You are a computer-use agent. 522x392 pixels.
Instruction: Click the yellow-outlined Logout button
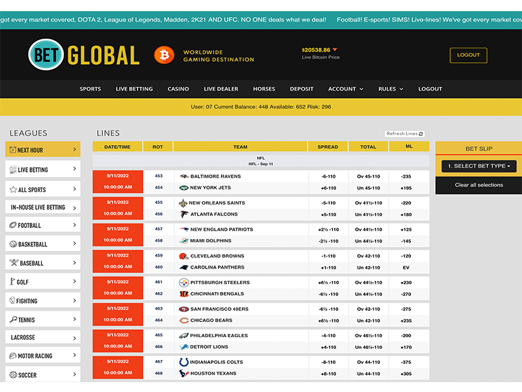(468, 56)
